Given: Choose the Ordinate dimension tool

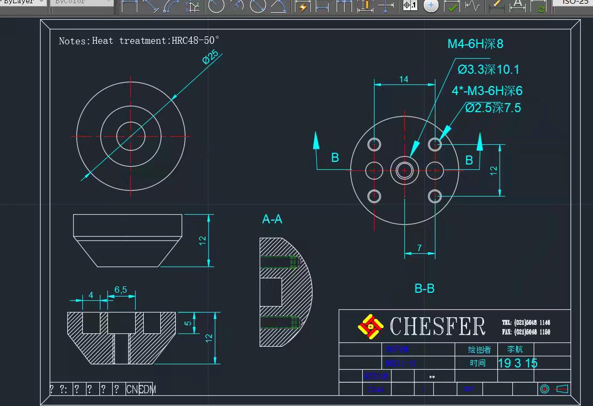Looking at the screenshot, I should click(x=193, y=6).
